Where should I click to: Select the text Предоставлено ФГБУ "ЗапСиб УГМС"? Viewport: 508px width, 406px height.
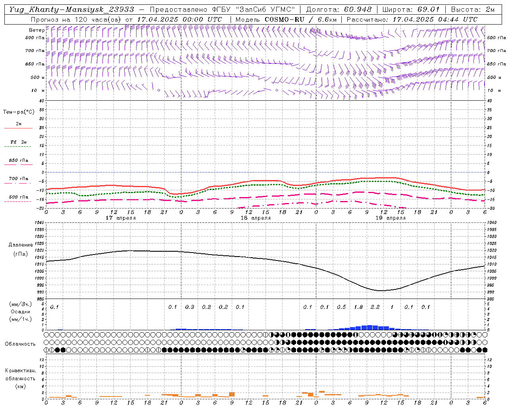(222, 10)
